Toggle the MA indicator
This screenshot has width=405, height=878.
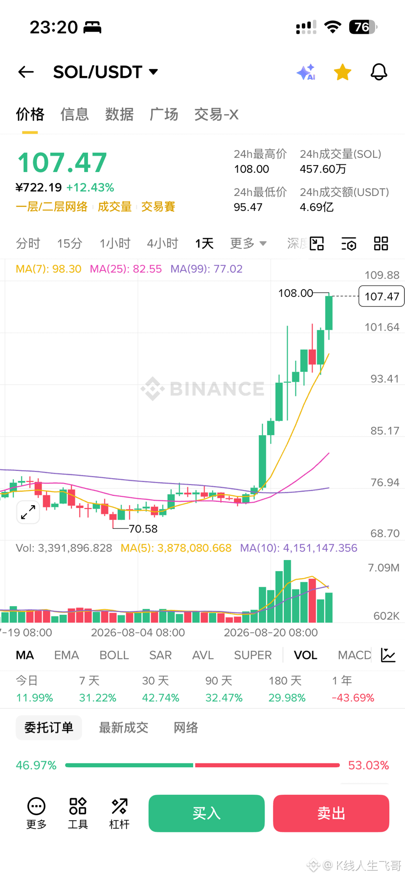click(24, 655)
